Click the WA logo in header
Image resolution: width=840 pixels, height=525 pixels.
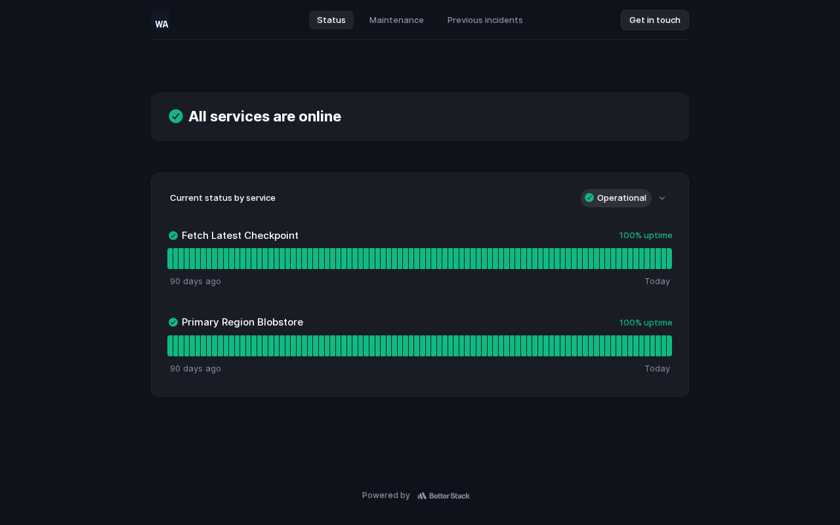coord(161,20)
